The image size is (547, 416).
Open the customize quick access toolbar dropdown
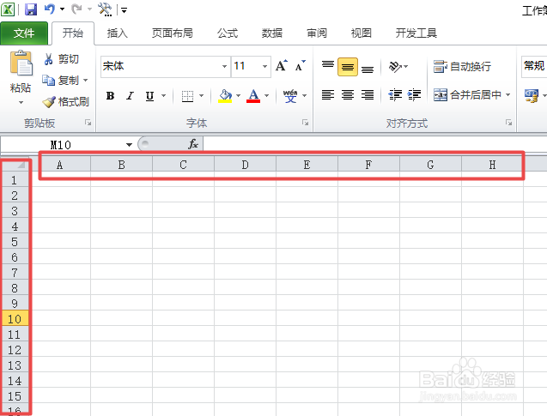124,10
